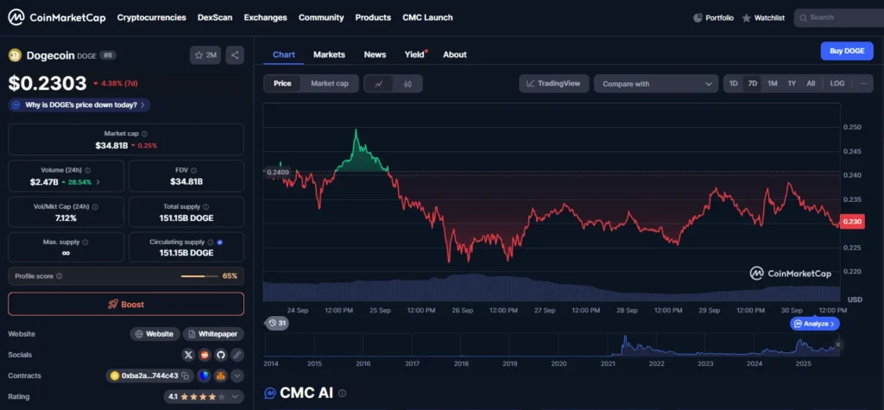Open Dogecoin's X (Twitter) social link

click(189, 354)
